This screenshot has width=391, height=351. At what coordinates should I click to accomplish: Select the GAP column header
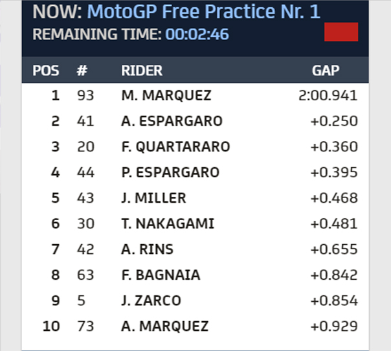(x=326, y=71)
